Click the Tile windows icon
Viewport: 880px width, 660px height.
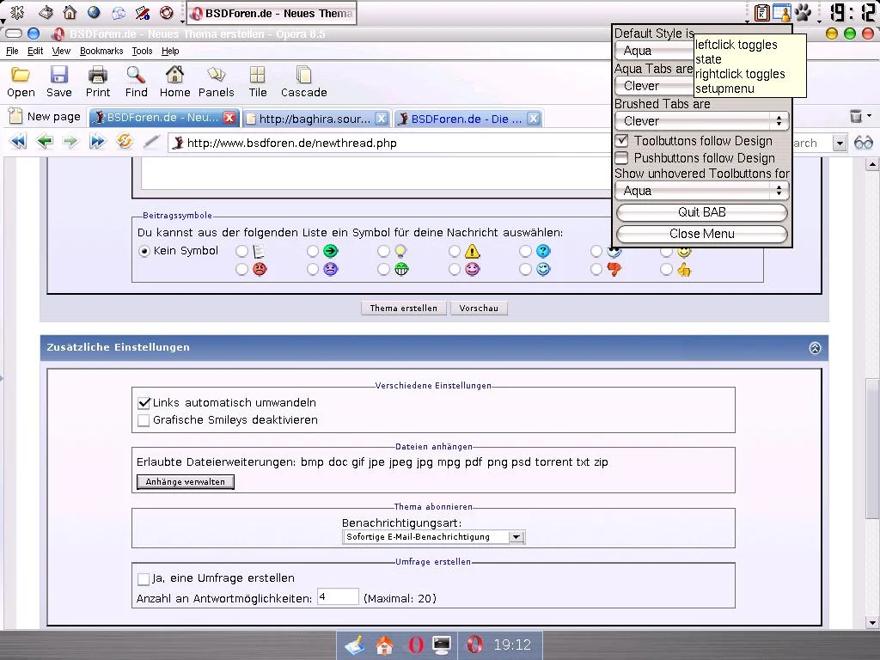coord(258,82)
